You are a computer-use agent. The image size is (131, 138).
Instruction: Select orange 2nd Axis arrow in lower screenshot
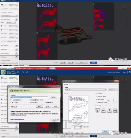(2, 103)
